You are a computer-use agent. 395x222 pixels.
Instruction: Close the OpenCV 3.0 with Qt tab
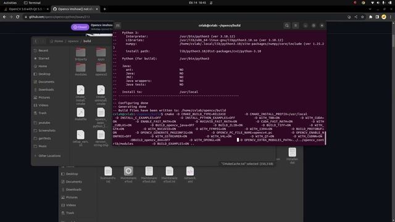coord(48,9)
